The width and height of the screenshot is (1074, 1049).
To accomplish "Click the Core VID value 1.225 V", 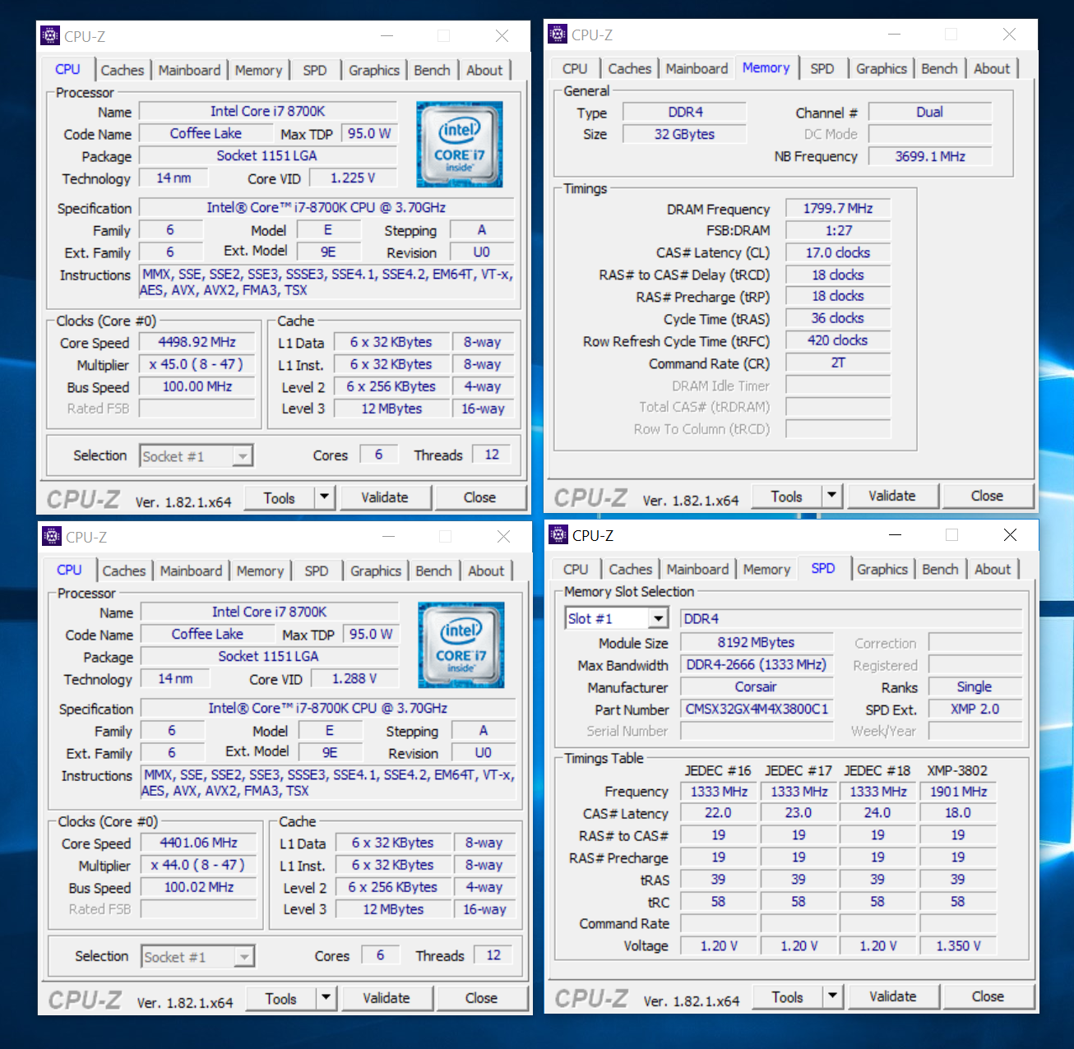I will [353, 178].
